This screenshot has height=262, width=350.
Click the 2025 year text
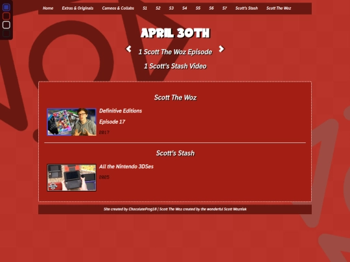pyautogui.click(x=104, y=177)
